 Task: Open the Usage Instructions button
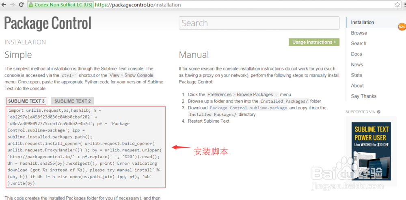point(314,42)
